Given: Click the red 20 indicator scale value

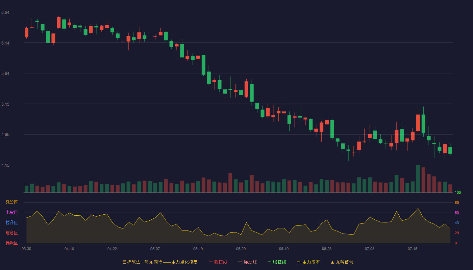Looking at the screenshot, I should (457, 233).
